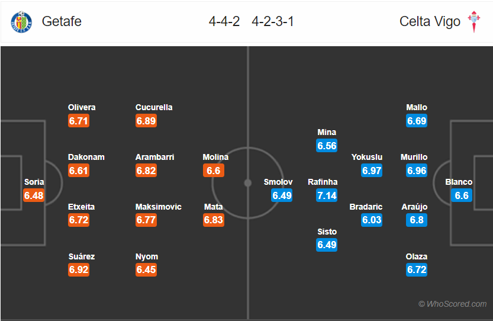The image size is (493, 321).
Task: Click Blanco's 6.6 rating badge
Action: 462,195
